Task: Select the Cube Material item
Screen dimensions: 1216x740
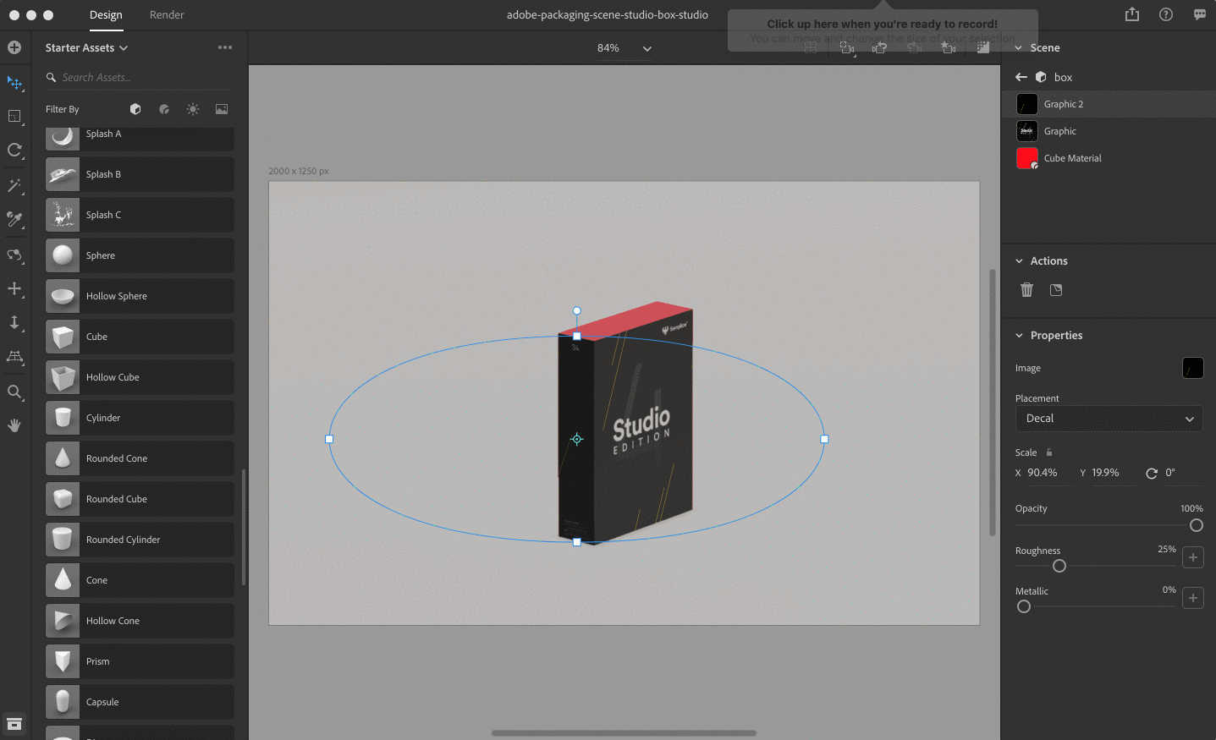Action: 1109,158
